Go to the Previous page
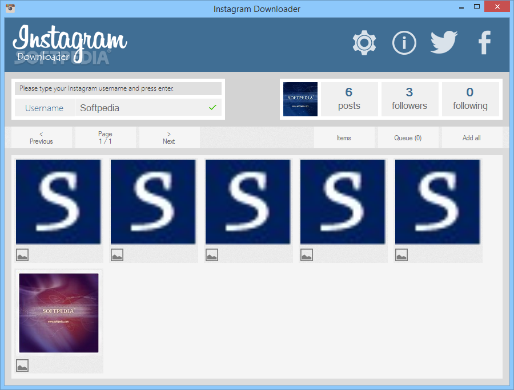The height and width of the screenshot is (390, 514). (x=41, y=138)
